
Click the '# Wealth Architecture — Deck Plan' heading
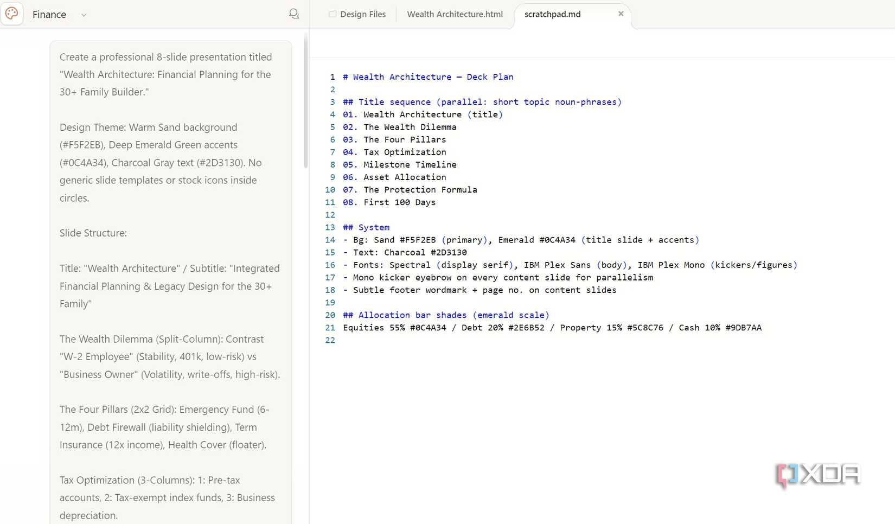[428, 77]
